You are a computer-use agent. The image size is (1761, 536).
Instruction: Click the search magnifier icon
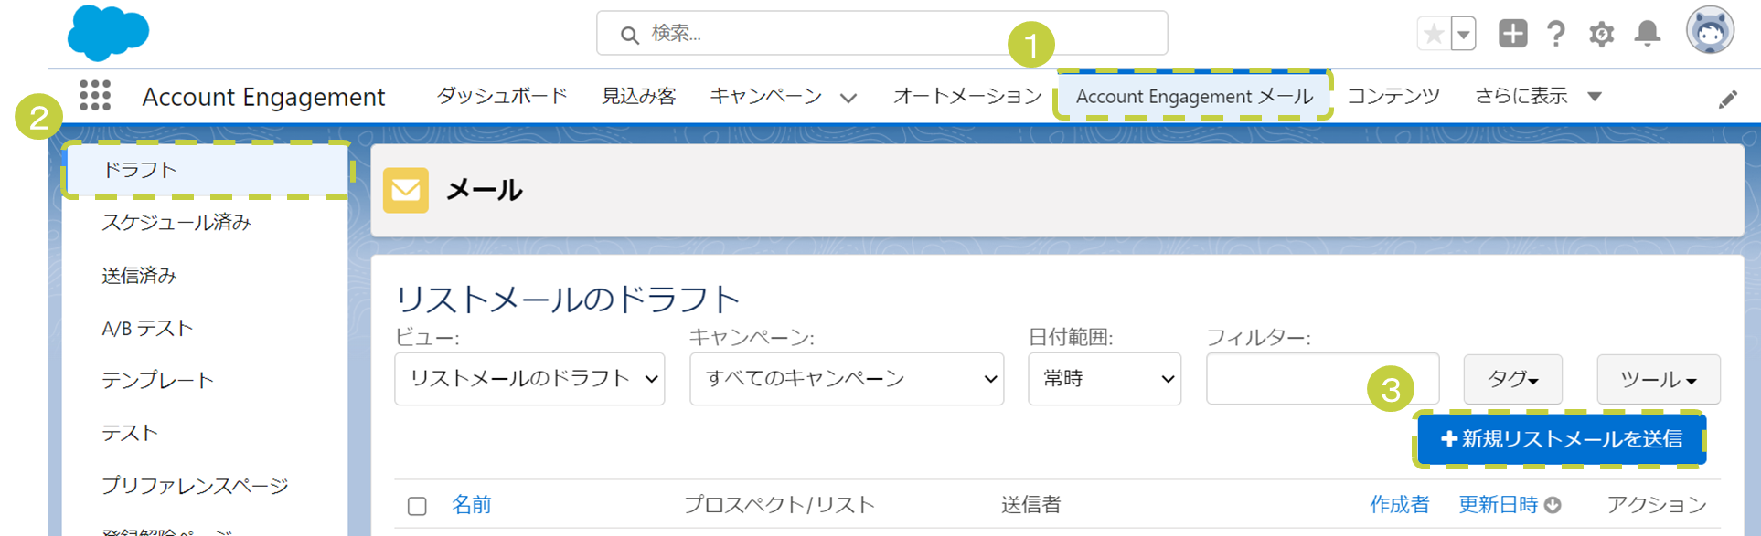point(629,35)
